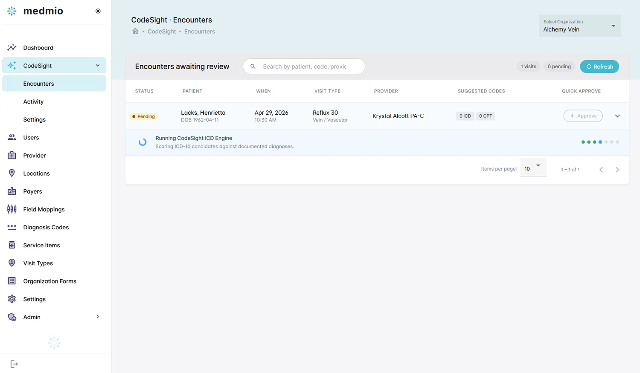Open the Payers menu item
This screenshot has width=640, height=373.
[x=54, y=191]
